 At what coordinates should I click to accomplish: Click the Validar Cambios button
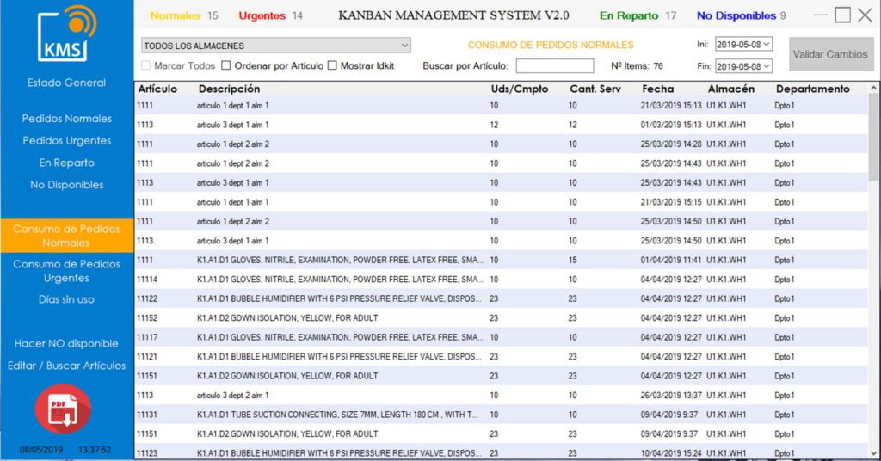[830, 54]
